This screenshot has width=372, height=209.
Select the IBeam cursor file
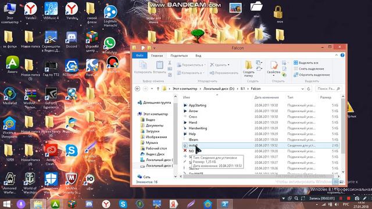[x=193, y=139]
